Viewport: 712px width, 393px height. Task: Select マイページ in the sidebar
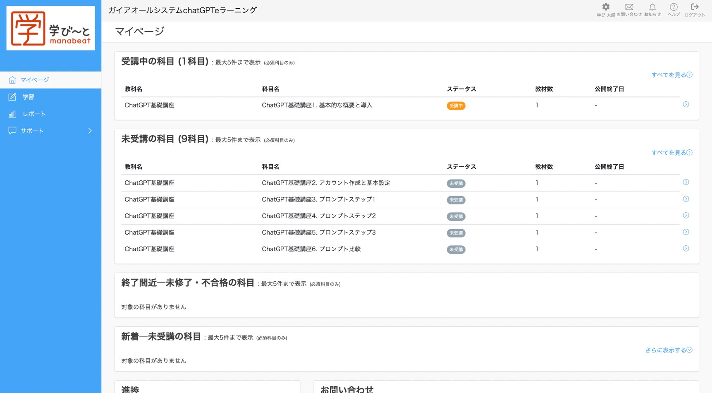coord(35,80)
